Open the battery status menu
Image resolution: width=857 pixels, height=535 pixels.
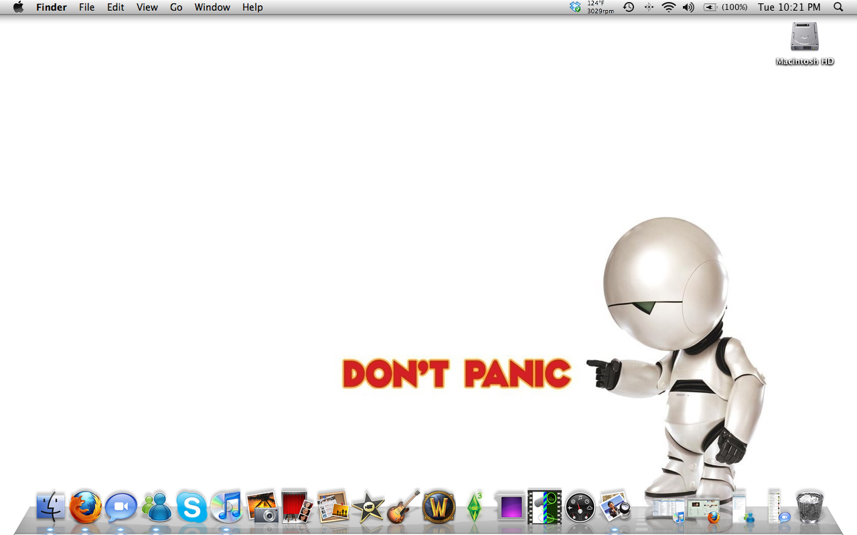(725, 7)
